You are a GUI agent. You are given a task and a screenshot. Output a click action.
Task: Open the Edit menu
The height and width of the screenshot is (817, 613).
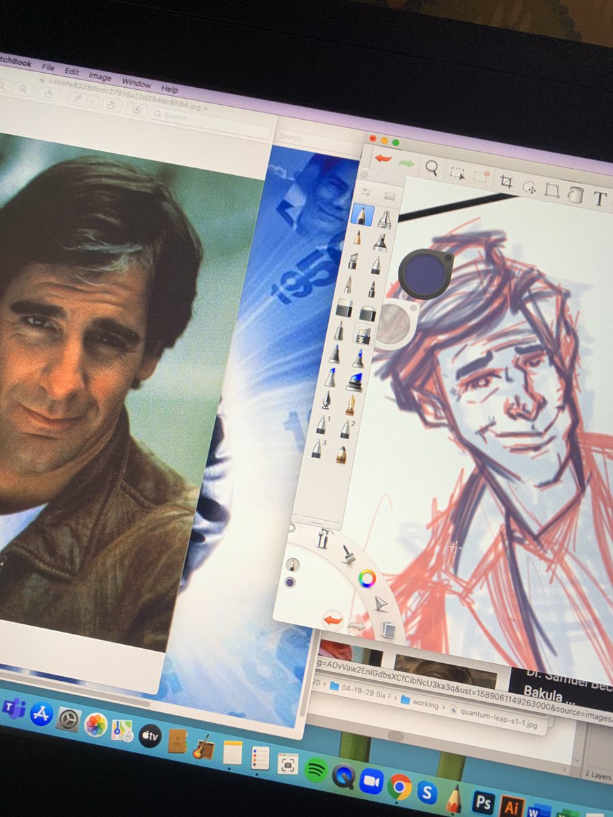(72, 71)
